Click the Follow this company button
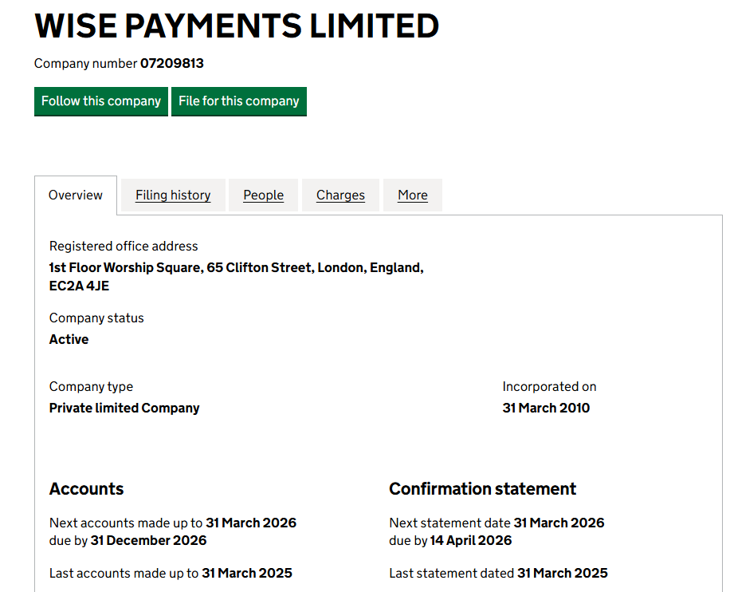The width and height of the screenshot is (730, 592). pos(101,101)
